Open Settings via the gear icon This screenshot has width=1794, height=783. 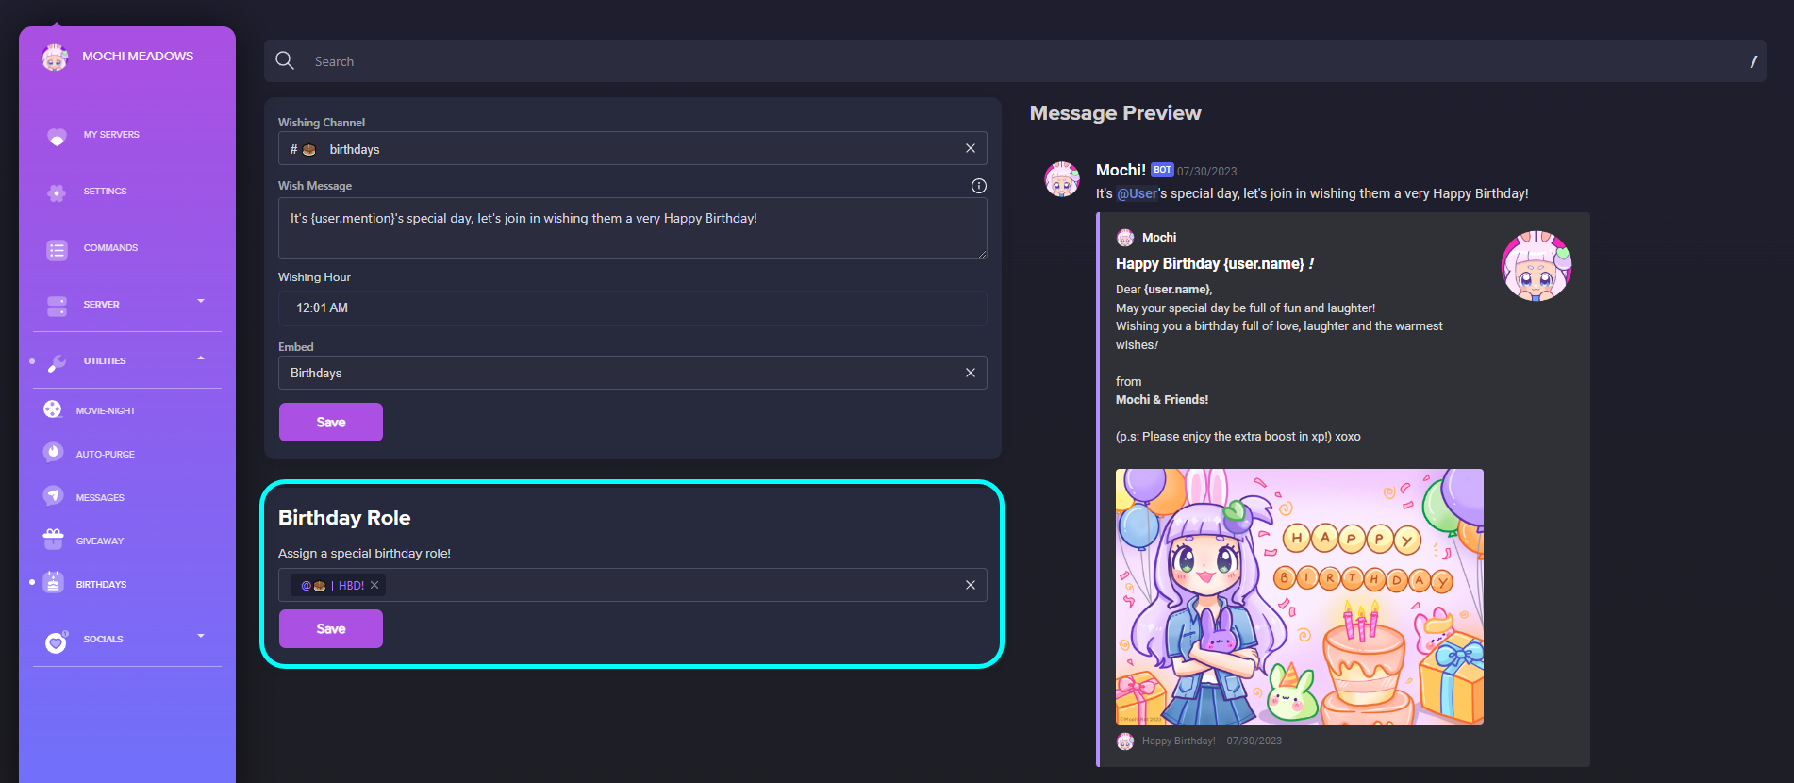pos(57,192)
